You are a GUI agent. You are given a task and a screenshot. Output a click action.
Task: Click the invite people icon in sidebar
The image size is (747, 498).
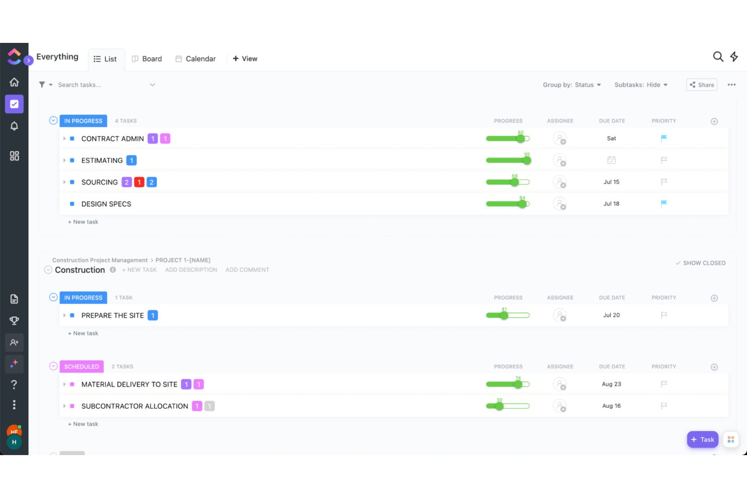click(x=14, y=343)
